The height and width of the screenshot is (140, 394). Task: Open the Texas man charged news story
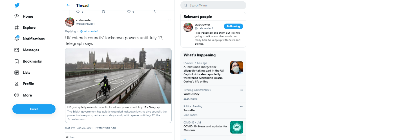point(213,72)
